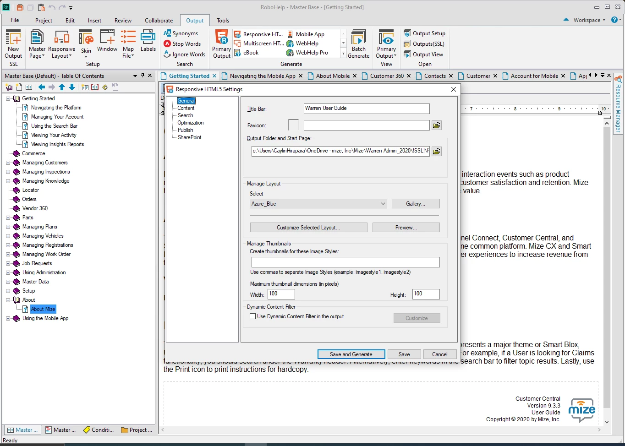Click the New Output SSL icon

13,44
